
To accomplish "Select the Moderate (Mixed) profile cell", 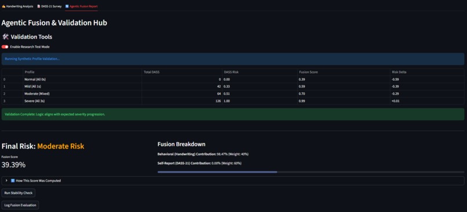I will [82, 94].
